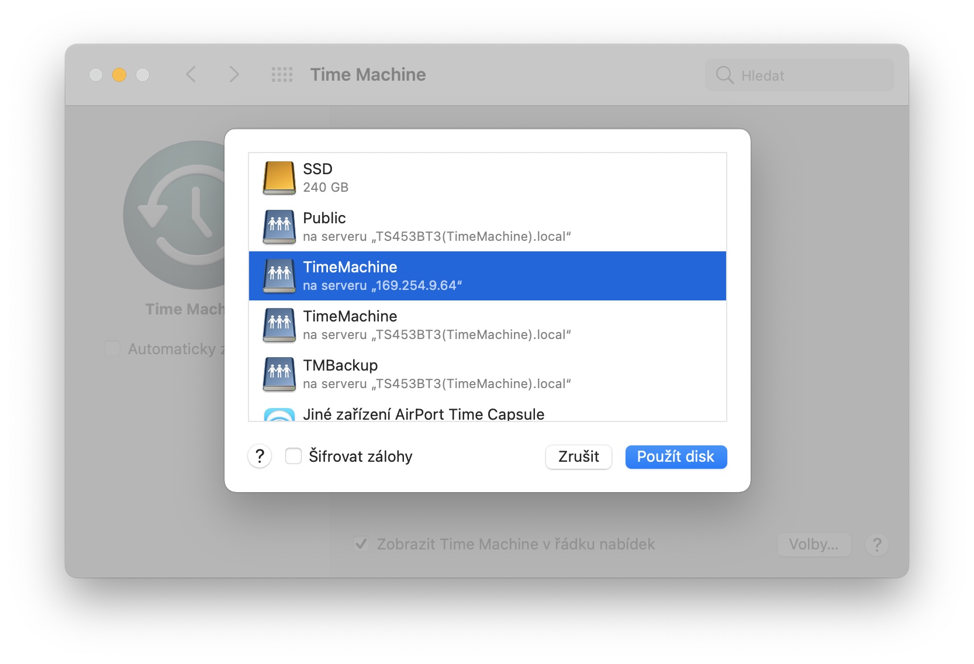Click into the Hledat search field
The image size is (974, 664).
coord(800,75)
